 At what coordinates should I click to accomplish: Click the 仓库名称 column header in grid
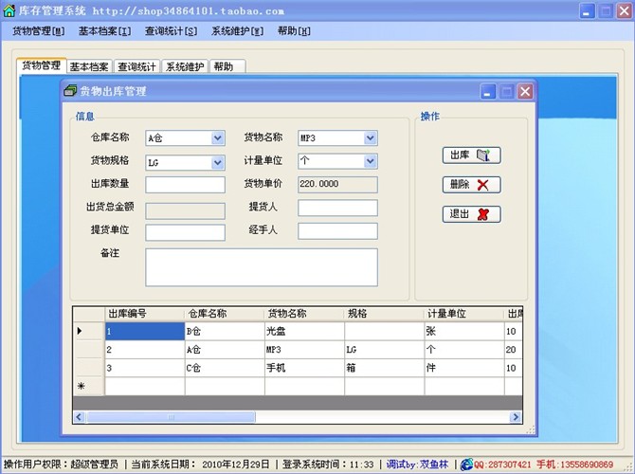coord(225,314)
